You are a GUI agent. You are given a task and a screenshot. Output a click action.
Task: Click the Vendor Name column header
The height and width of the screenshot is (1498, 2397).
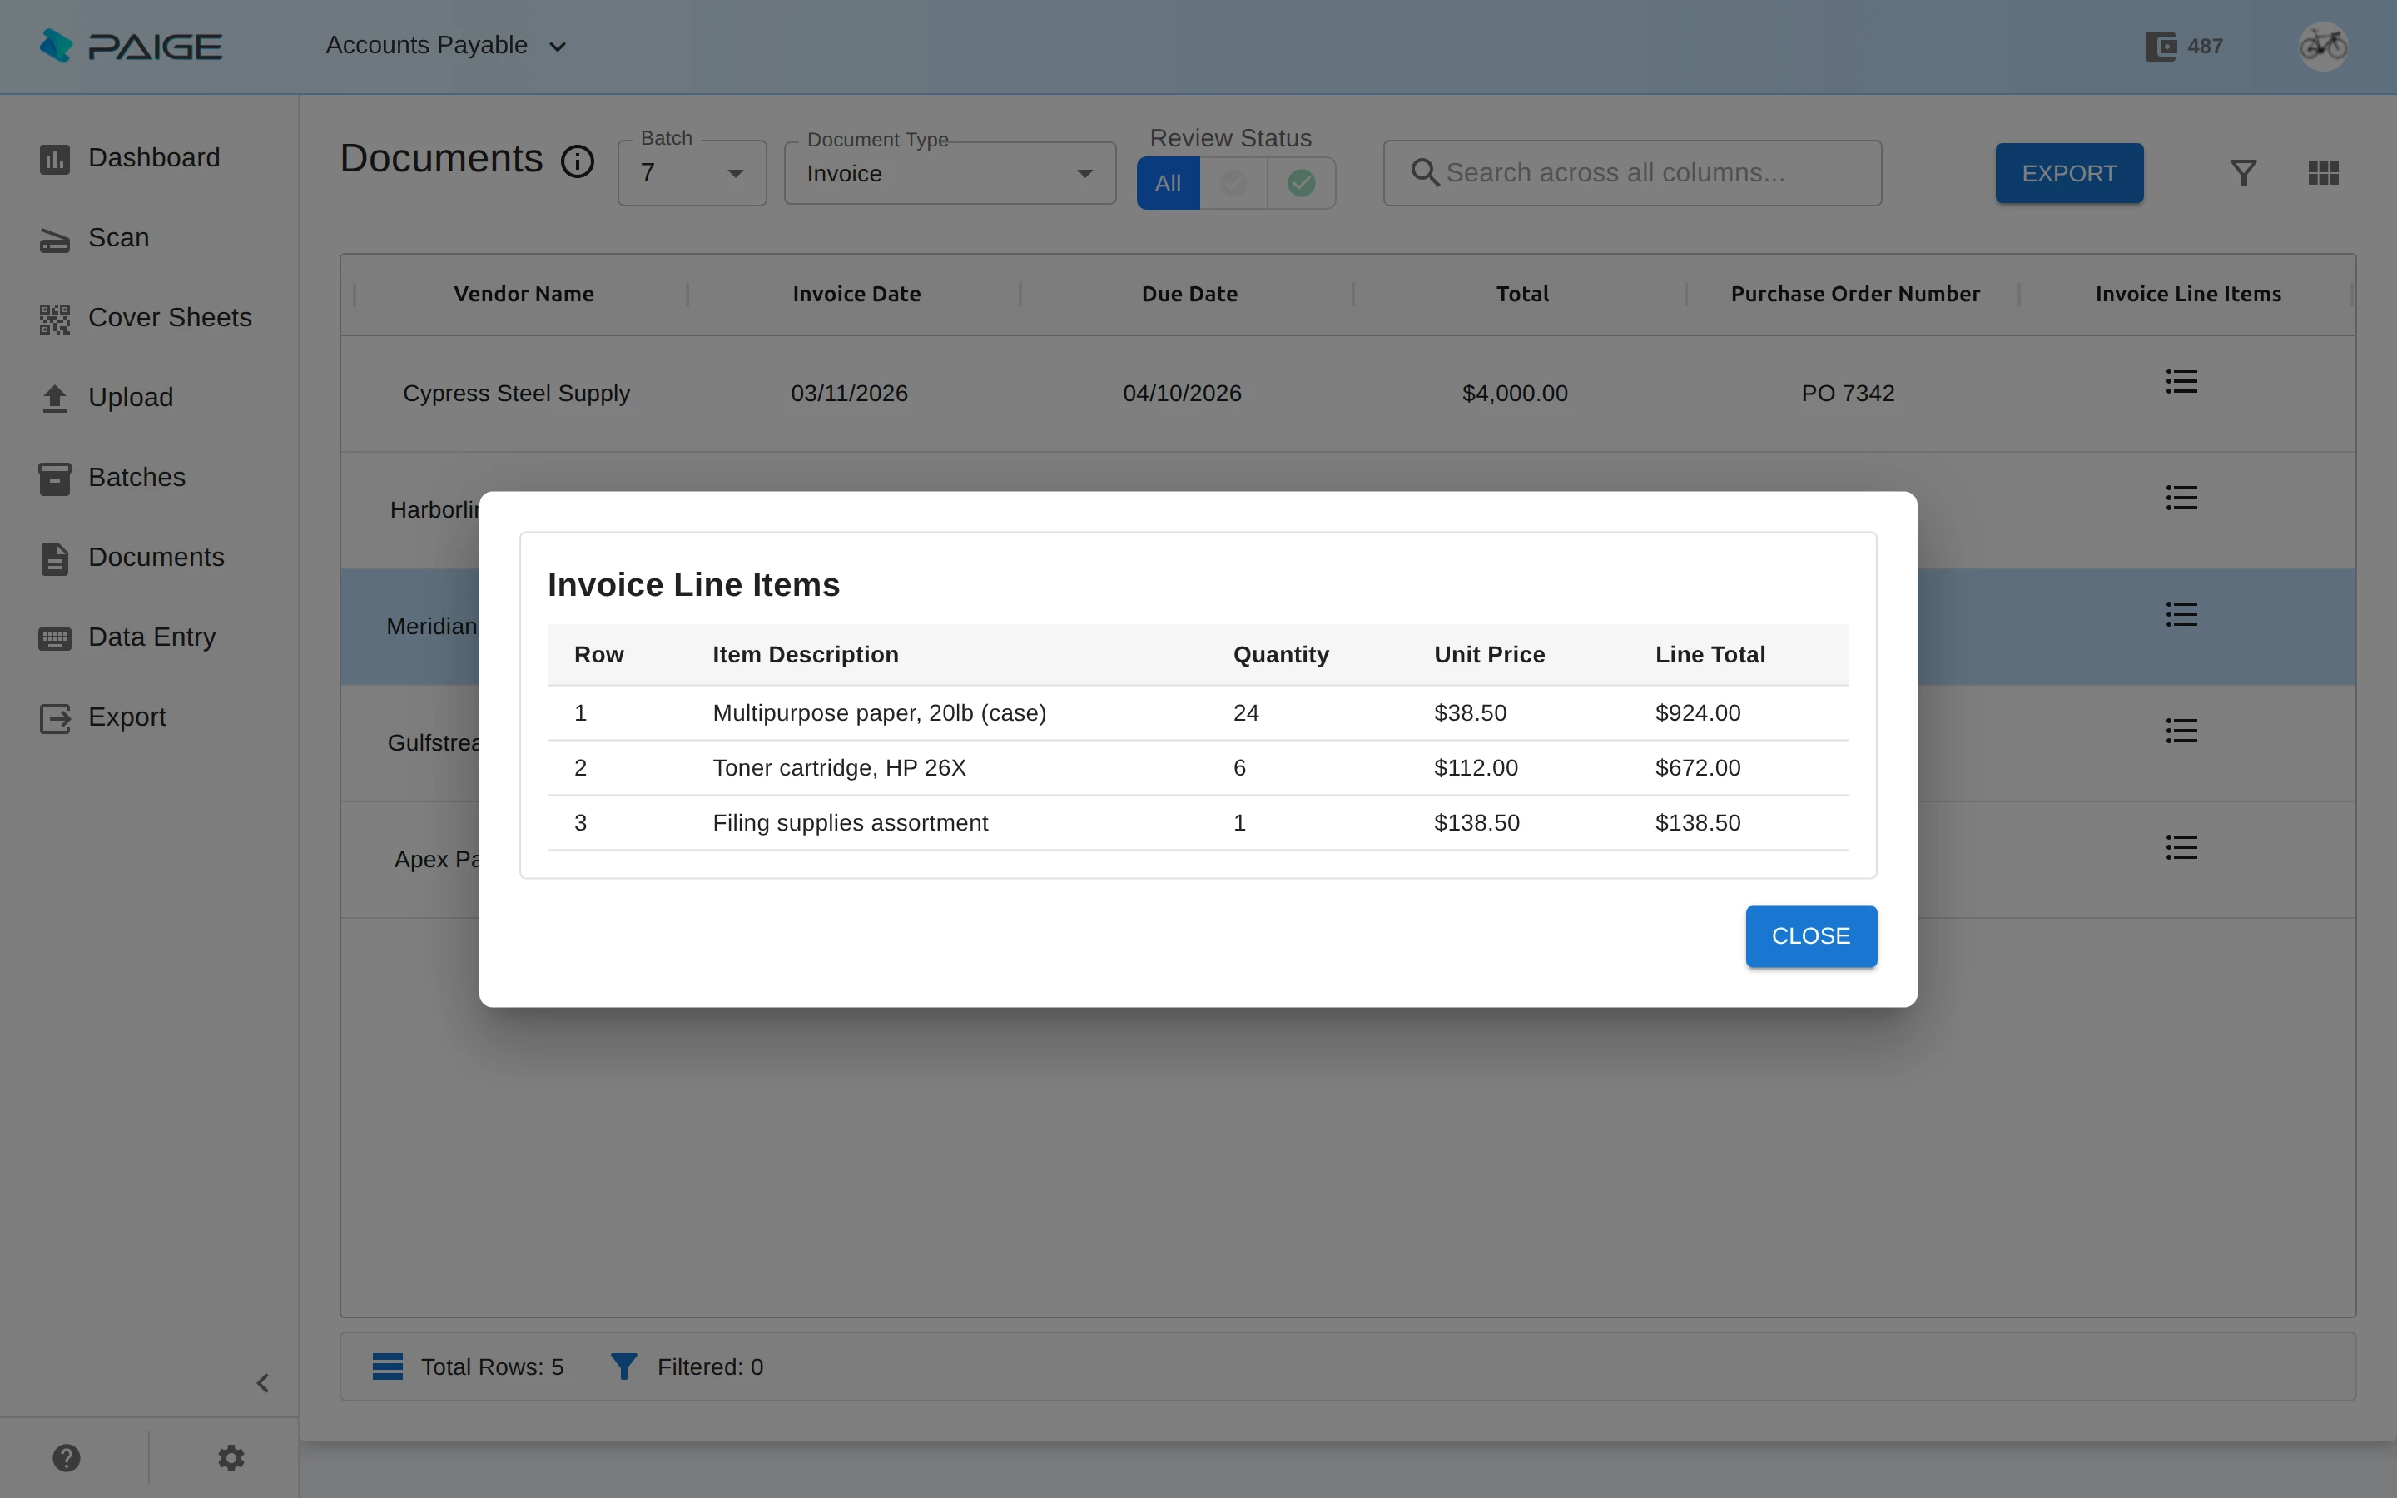point(524,295)
